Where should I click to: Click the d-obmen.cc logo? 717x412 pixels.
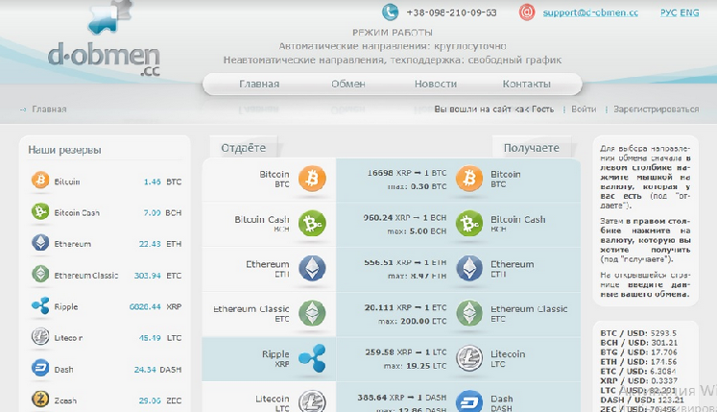[x=101, y=43]
